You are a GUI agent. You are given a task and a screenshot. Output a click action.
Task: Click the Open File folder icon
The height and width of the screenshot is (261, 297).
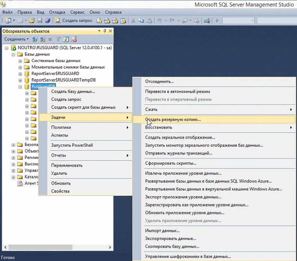point(32,20)
